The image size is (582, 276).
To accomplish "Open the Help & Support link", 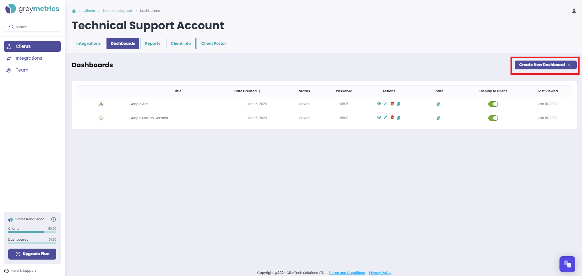I will (x=23, y=271).
